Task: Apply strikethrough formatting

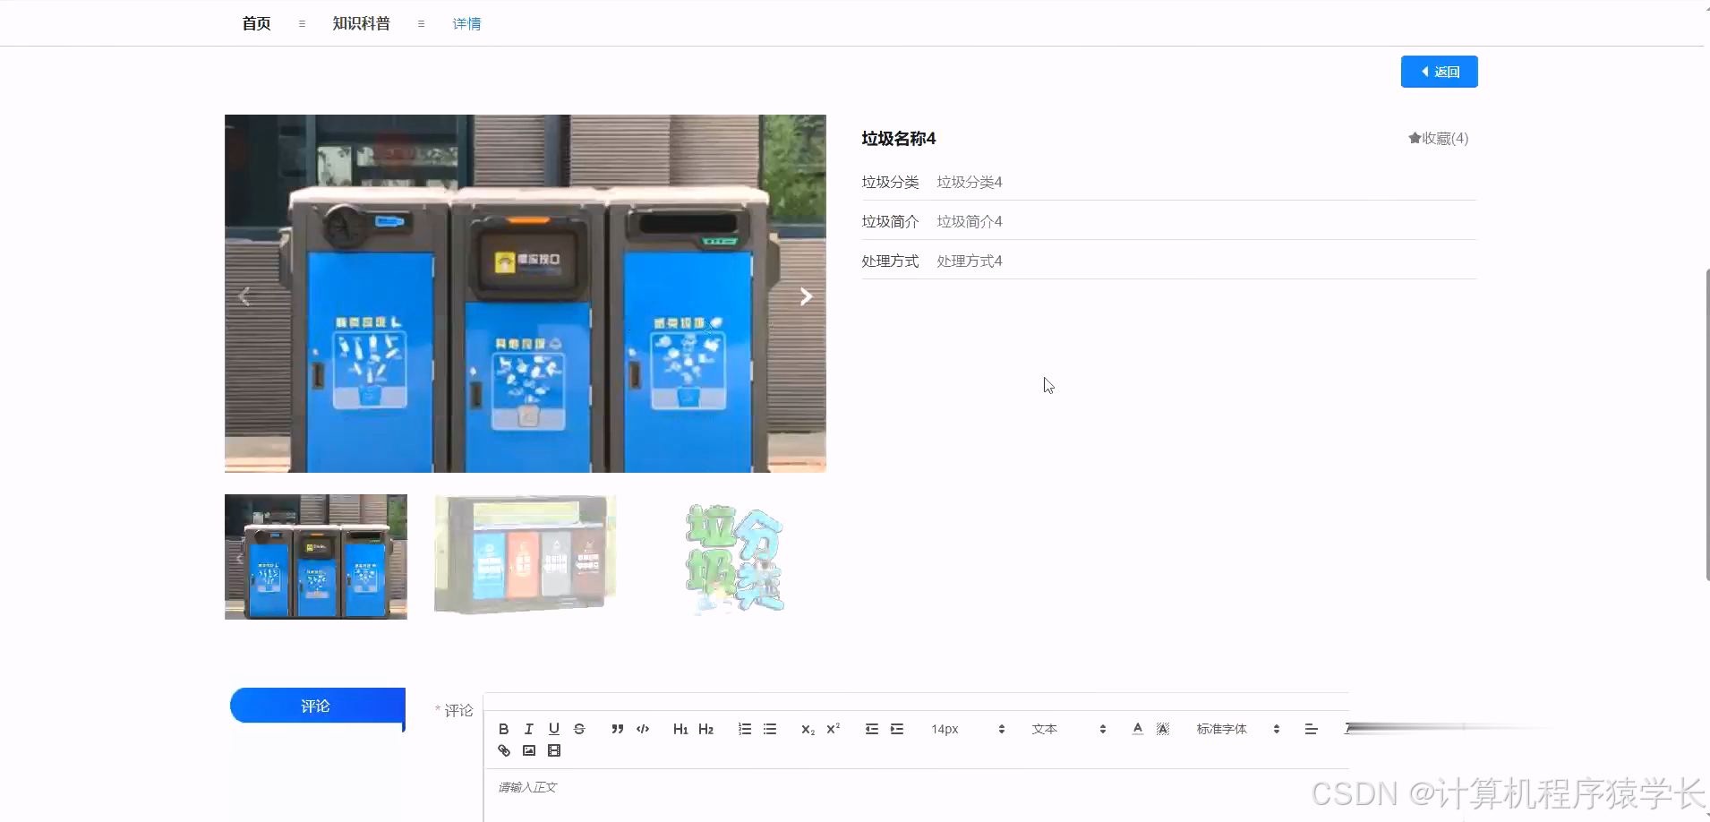Action: tap(579, 728)
